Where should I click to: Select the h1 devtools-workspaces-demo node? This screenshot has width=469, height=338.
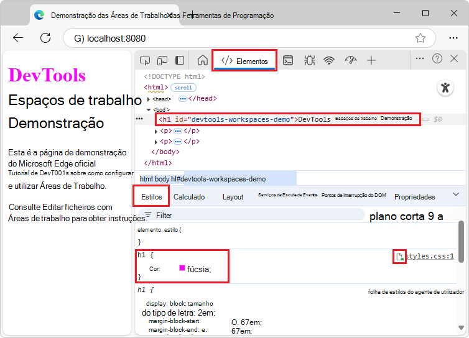point(288,119)
